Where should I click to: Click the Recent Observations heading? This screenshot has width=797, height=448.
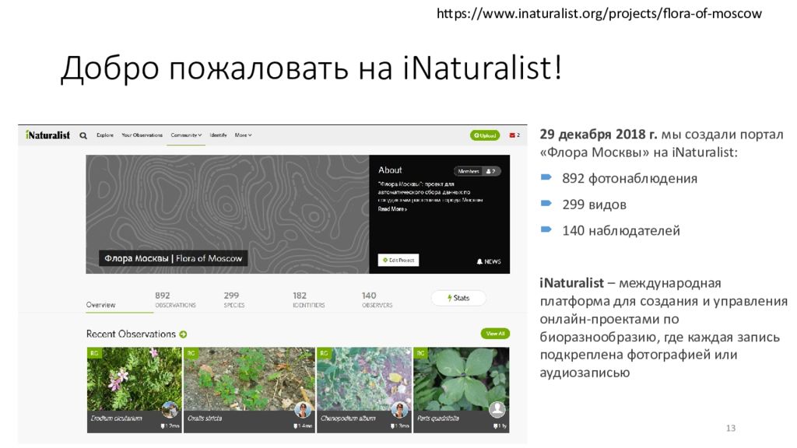click(131, 334)
